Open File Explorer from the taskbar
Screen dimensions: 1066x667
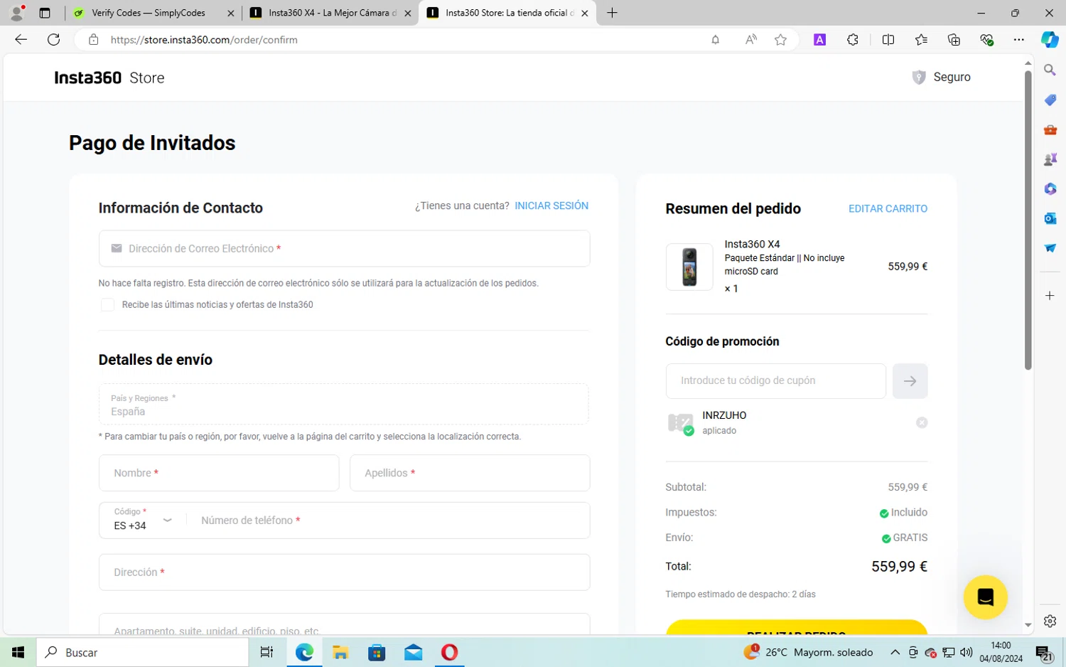coord(340,652)
